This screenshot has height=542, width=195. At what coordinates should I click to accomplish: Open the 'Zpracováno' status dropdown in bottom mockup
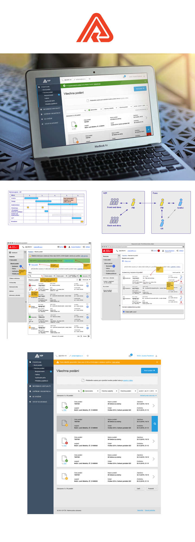click(x=90, y=391)
